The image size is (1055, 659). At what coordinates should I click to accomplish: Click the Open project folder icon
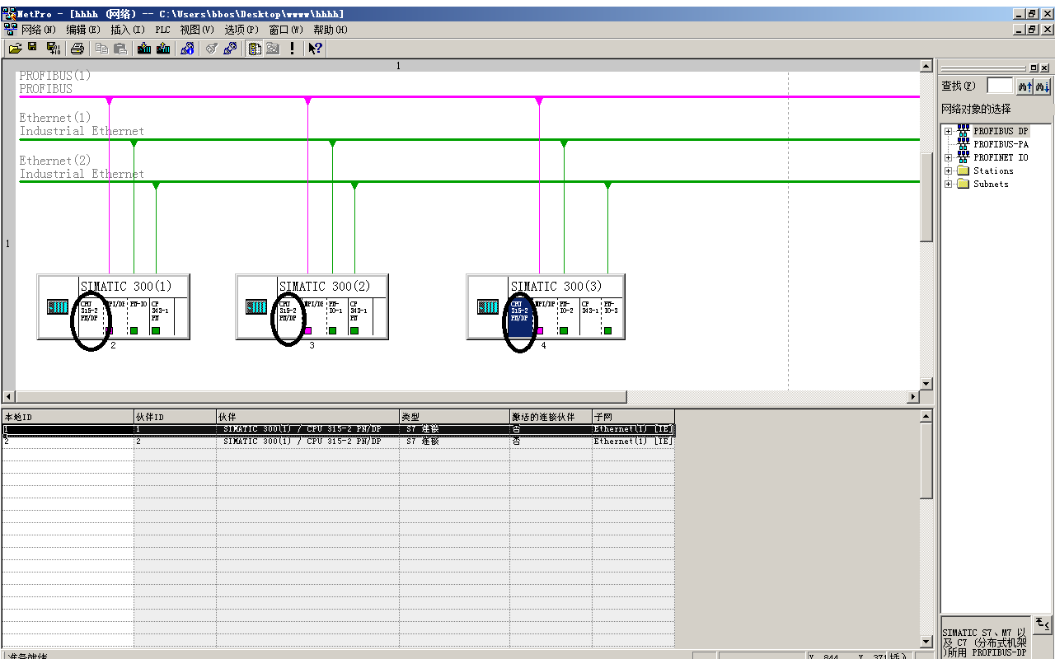(x=15, y=49)
